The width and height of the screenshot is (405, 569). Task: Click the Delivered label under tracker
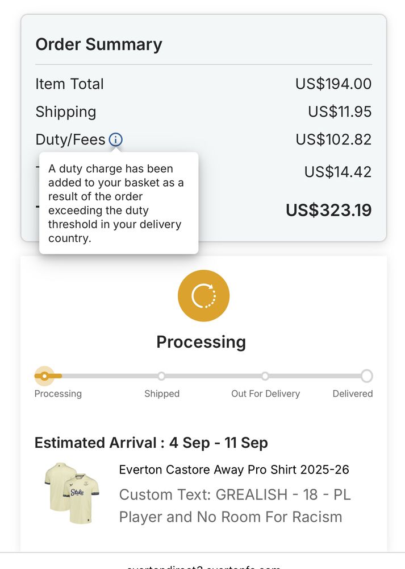(352, 394)
